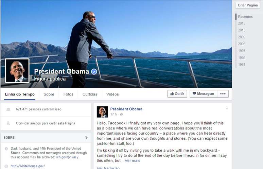Open the WhiteHouse.gov website link
263x169 pixels.
(x=28, y=166)
